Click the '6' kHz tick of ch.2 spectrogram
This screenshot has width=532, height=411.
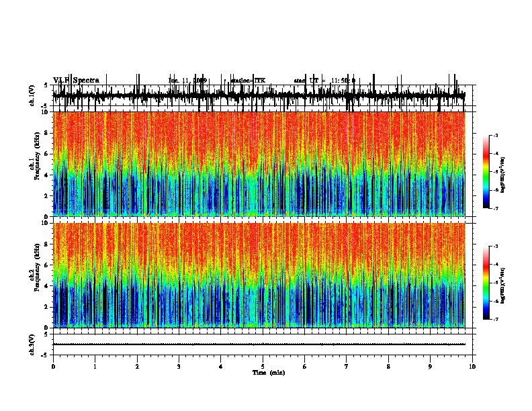pyautogui.click(x=46, y=265)
